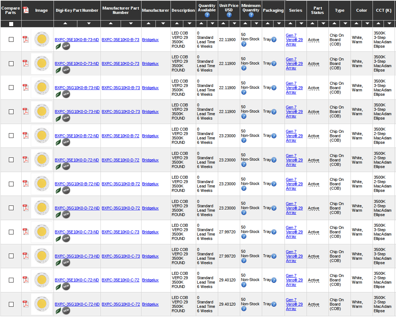396x317 pixels.
Task: Click RoHS leaf icon under BXRC-35G10K0-D-72-ND
Action: point(58,215)
